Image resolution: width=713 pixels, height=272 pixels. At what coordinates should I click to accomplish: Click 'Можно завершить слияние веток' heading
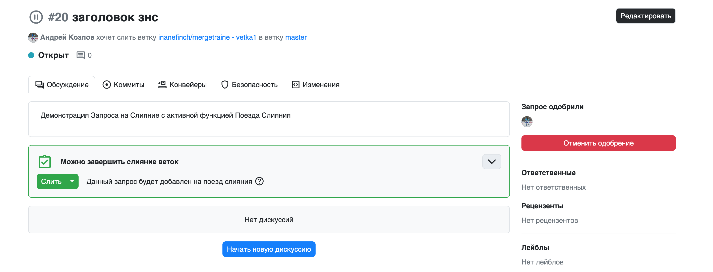120,162
